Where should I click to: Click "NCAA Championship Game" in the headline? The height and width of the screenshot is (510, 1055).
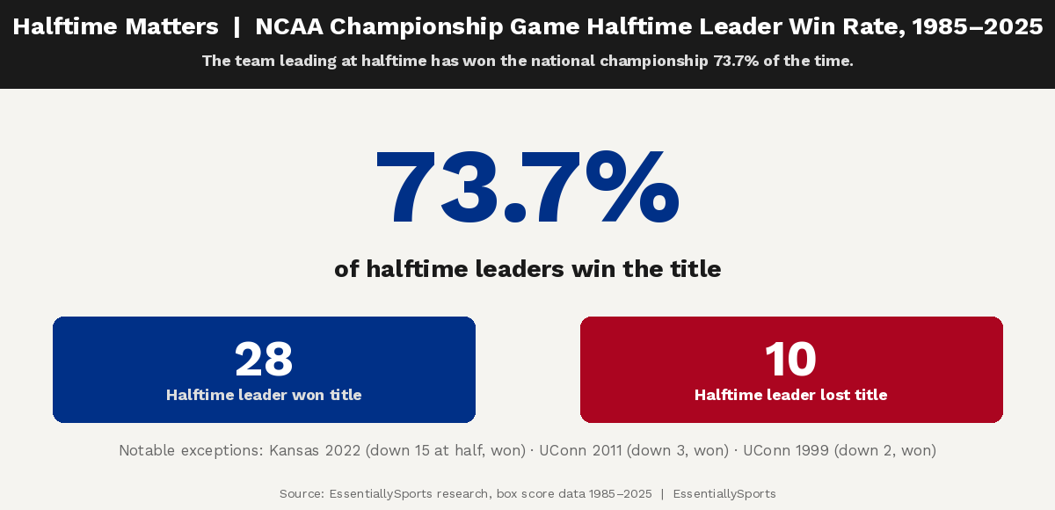(380, 27)
